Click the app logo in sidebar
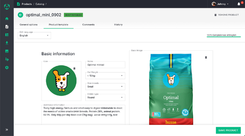Viewport: 245px width, 136px height. 7,7
